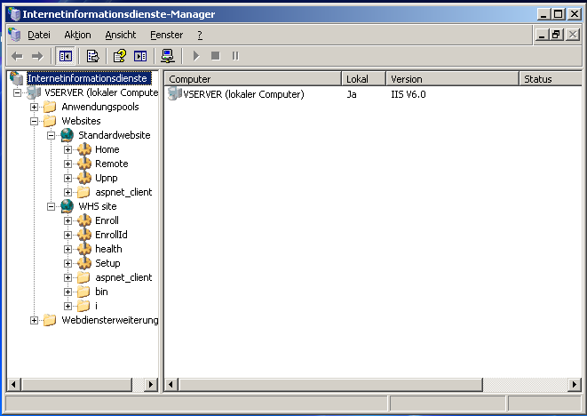Screen dimensions: 587x416
Task: Select 'aspnet_client' under WHS site
Action: tap(123, 277)
